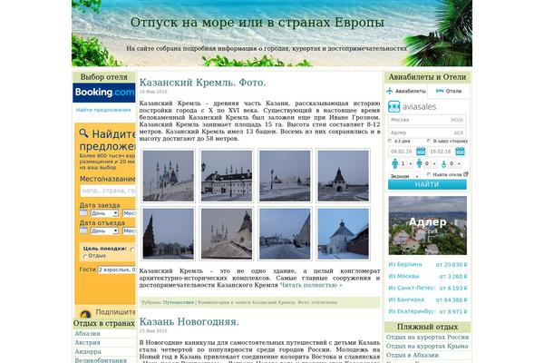Open calendar icon next to 16.02.16

point(460,152)
